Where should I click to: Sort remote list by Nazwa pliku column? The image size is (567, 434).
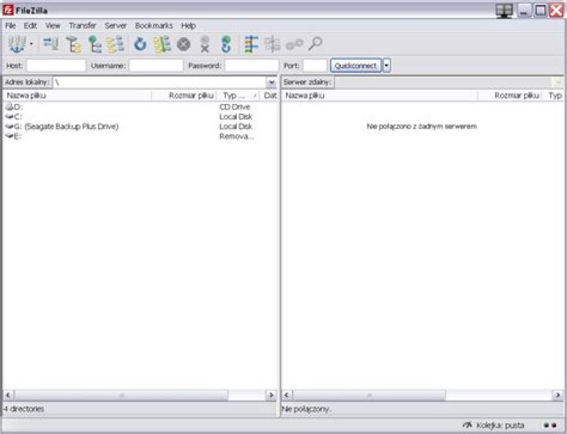click(x=380, y=95)
